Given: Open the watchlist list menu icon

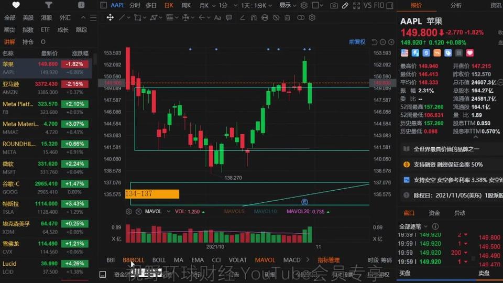Looking at the screenshot, I should click(x=93, y=18).
